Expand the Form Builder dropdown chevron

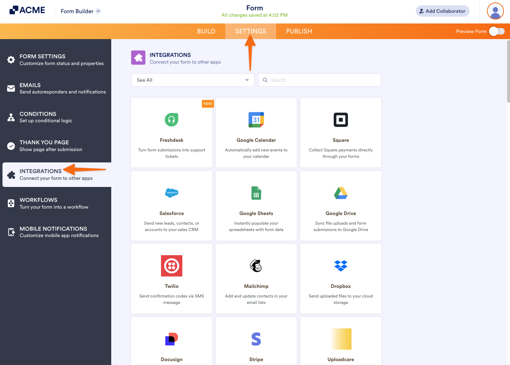tap(98, 11)
